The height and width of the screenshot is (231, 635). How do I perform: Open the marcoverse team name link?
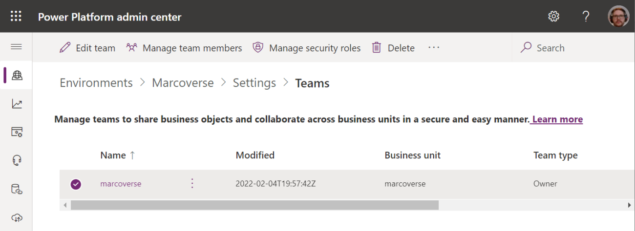click(x=121, y=184)
